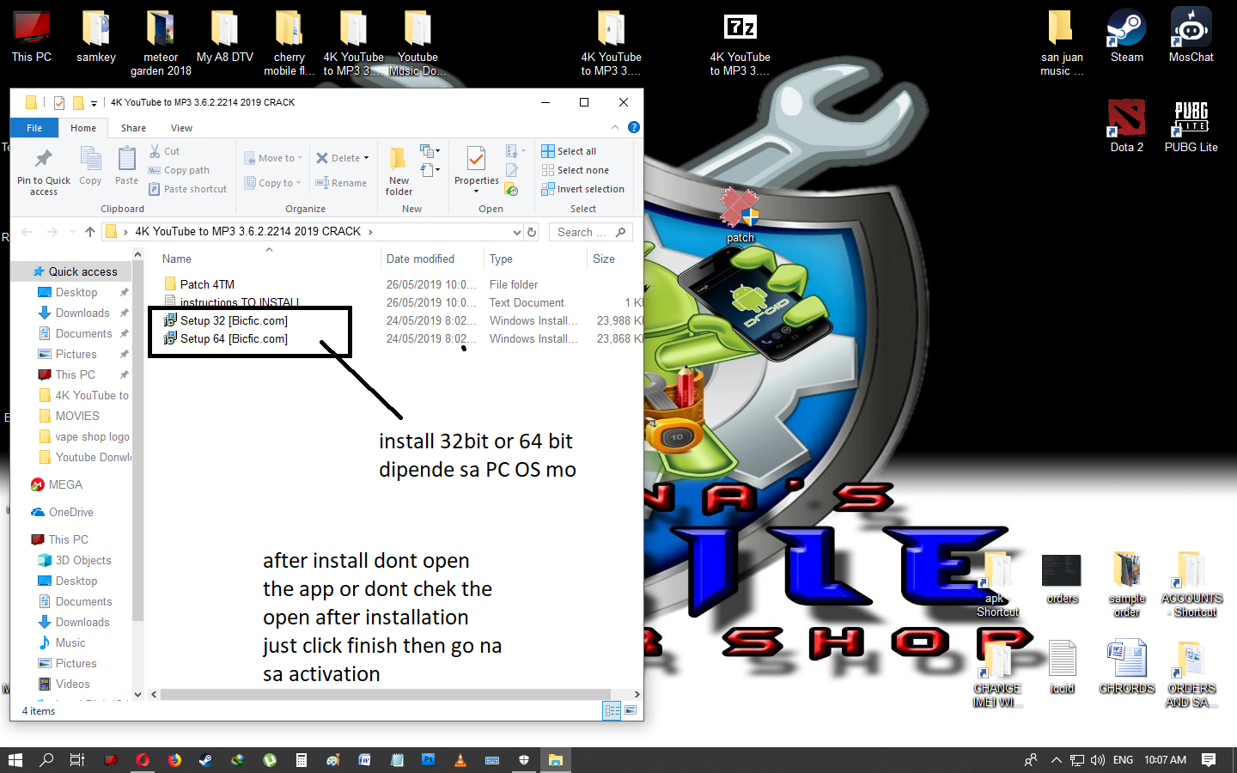Open Firefox from taskbar

pyautogui.click(x=174, y=760)
